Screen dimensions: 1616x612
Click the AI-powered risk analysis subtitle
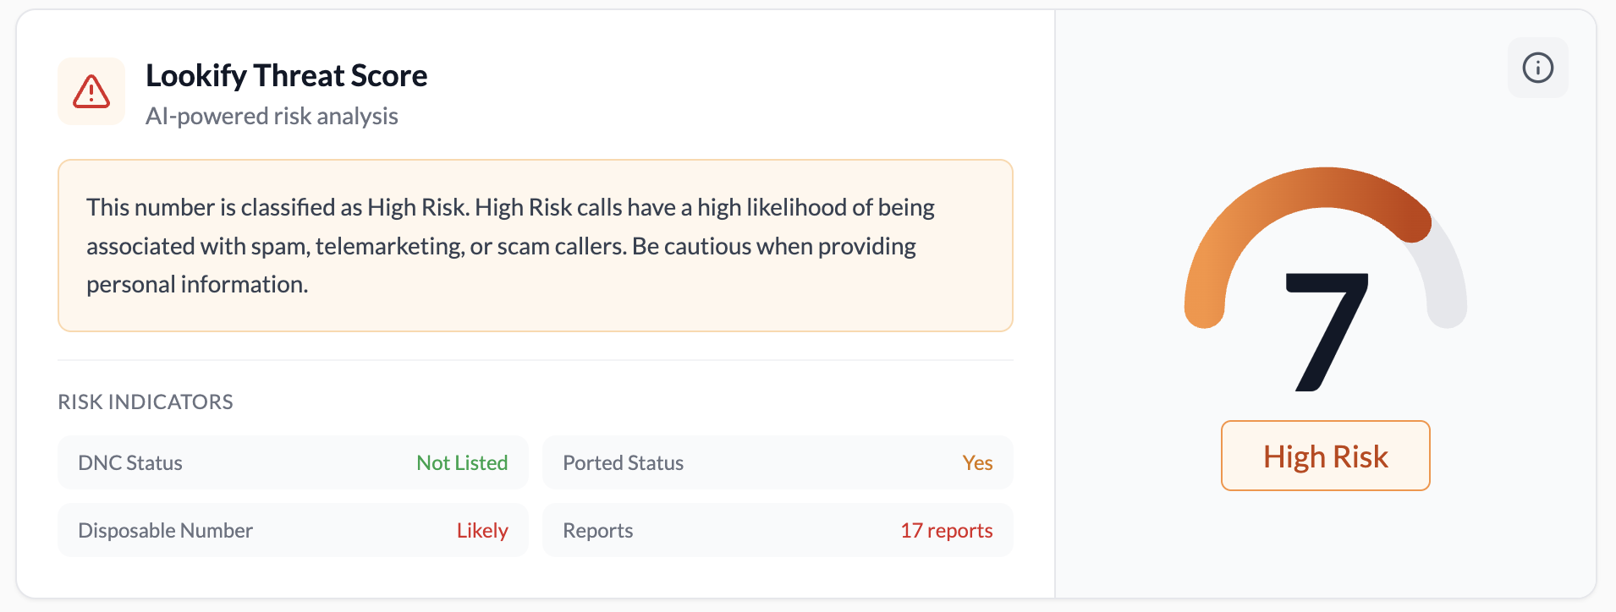click(272, 116)
